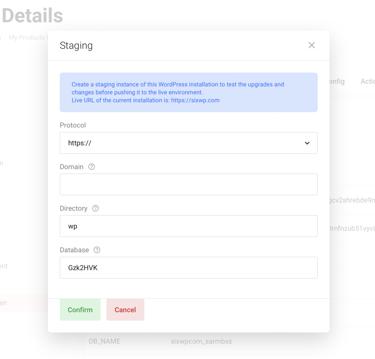Screen dimensions: 375x359
Task: Click the blue staging info banner
Action: tap(188, 92)
